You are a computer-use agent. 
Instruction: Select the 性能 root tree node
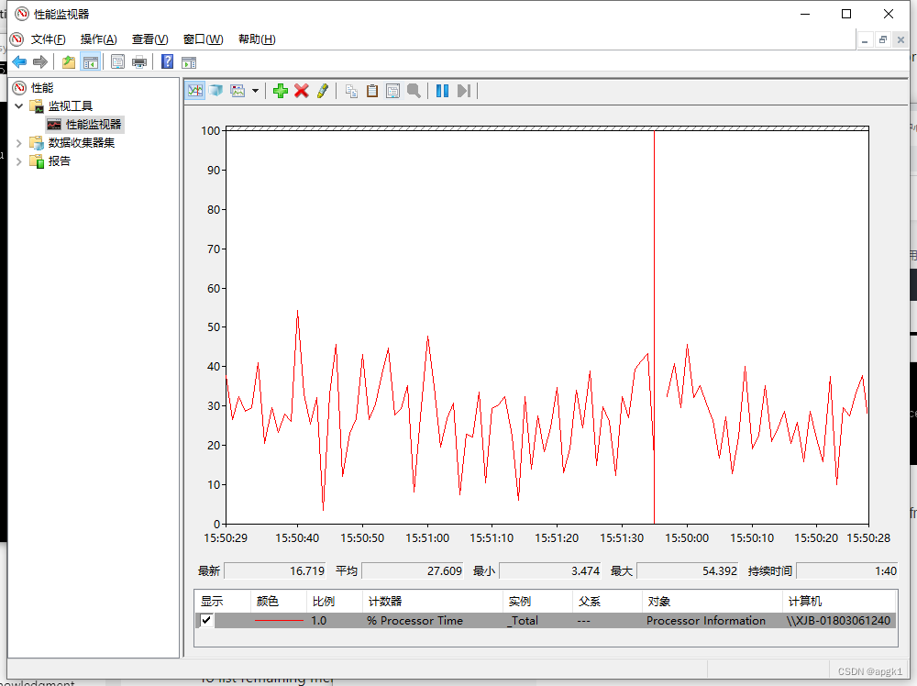tap(42, 88)
